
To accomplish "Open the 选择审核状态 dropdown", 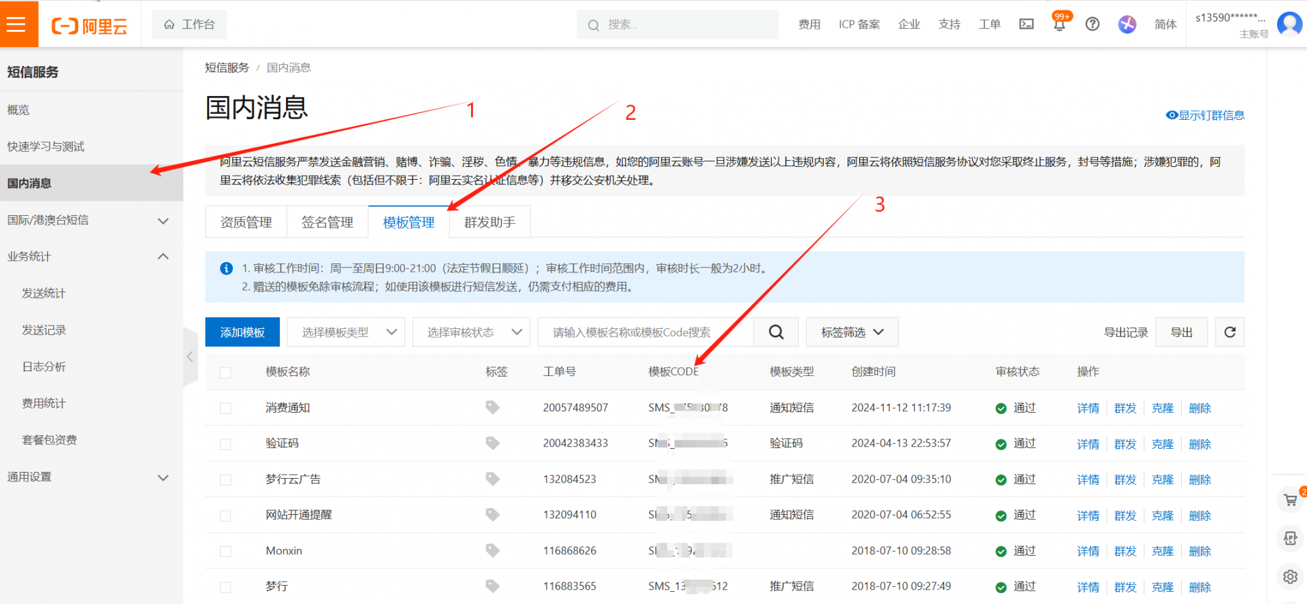I will click(471, 332).
